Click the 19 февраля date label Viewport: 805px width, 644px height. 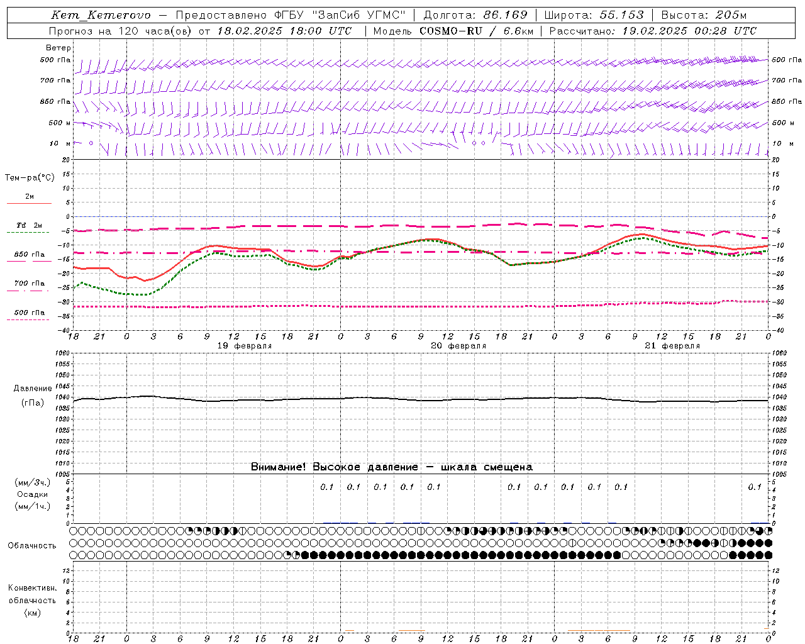244,346
